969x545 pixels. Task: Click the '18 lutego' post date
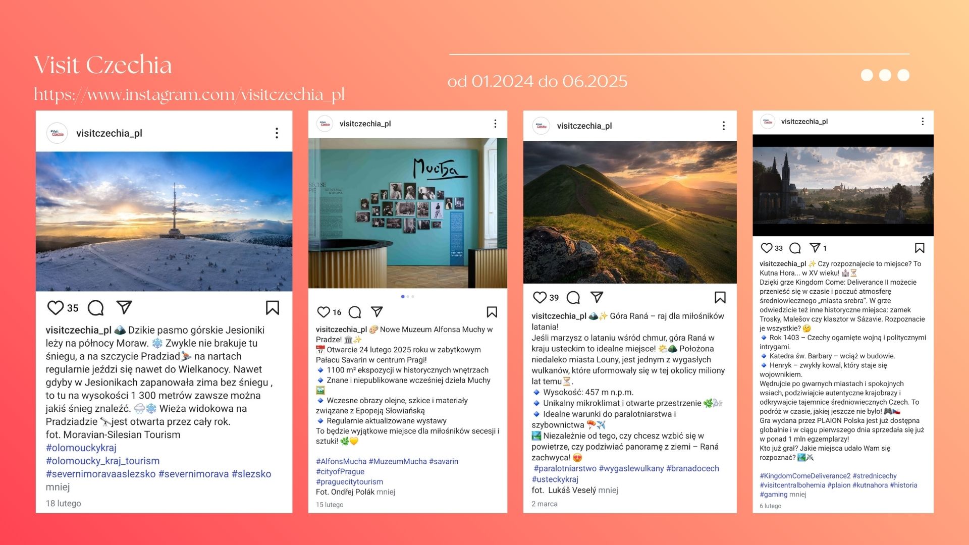tap(64, 504)
